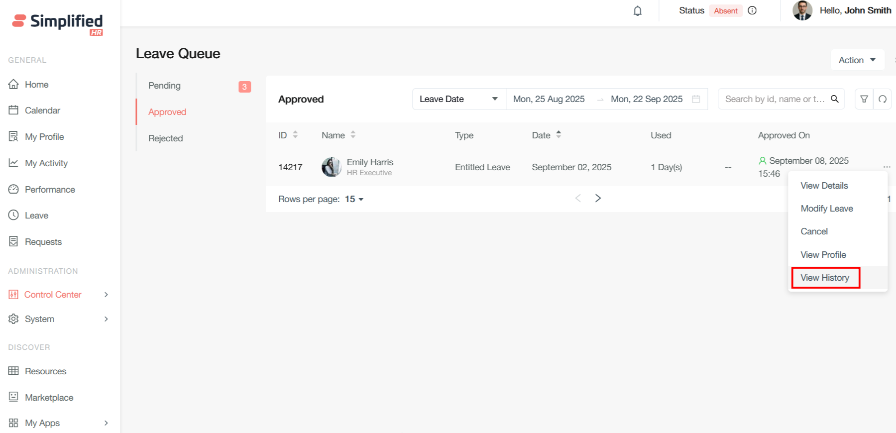Viewport: 896px width, 433px height.
Task: Click the Home icon in sidebar
Action: click(x=13, y=84)
